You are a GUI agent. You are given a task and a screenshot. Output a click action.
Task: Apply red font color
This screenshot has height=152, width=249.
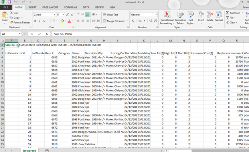point(69,21)
